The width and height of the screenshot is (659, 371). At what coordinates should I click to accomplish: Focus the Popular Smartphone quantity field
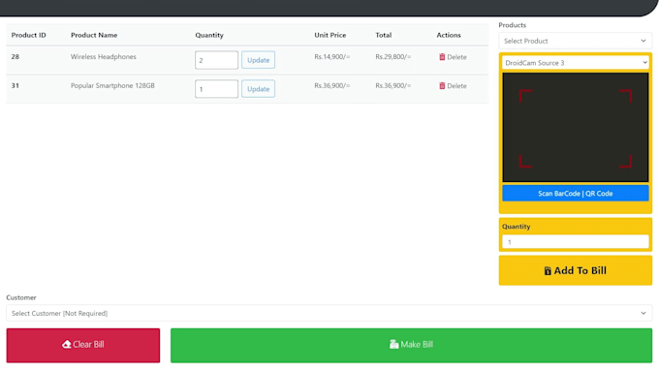(216, 89)
